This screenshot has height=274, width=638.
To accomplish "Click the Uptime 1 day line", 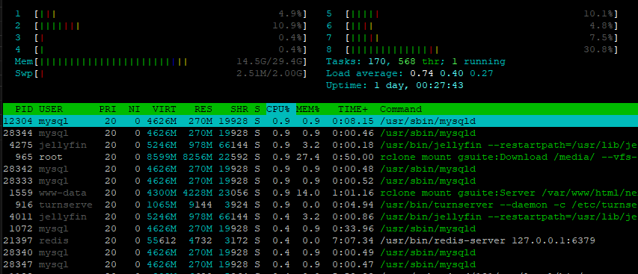I will coord(395,86).
